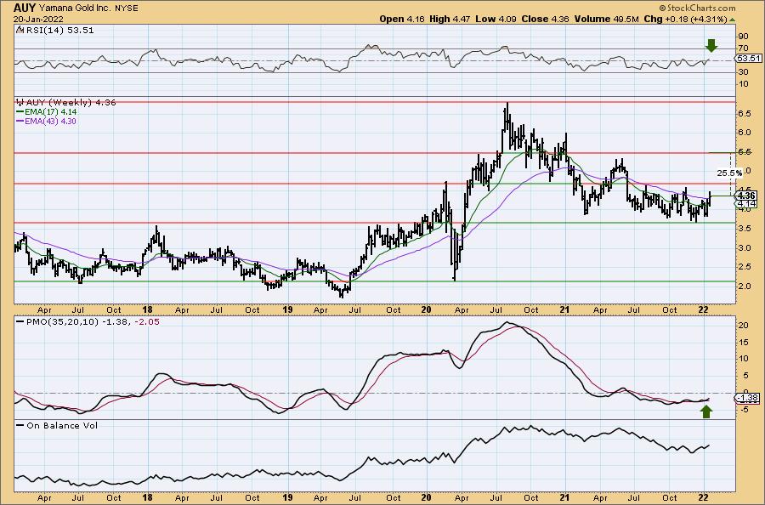This screenshot has height=505, width=765.
Task: Select the Yamana Gold Inc. company name
Action: tap(75, 9)
